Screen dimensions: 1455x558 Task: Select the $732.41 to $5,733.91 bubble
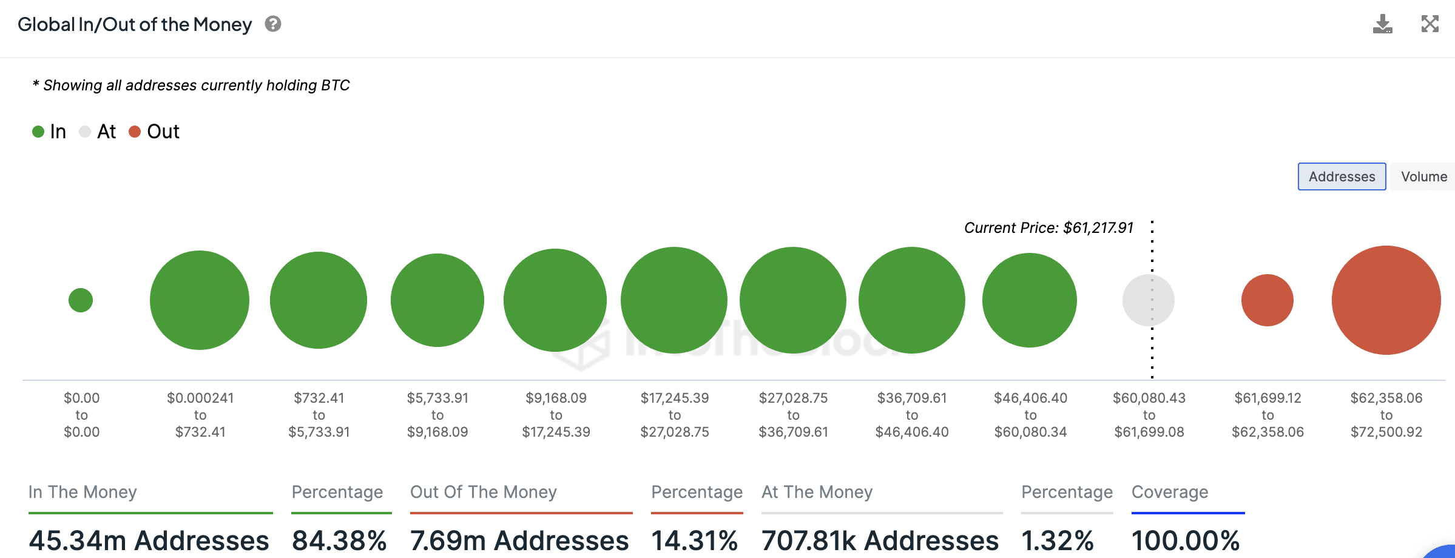(x=319, y=300)
